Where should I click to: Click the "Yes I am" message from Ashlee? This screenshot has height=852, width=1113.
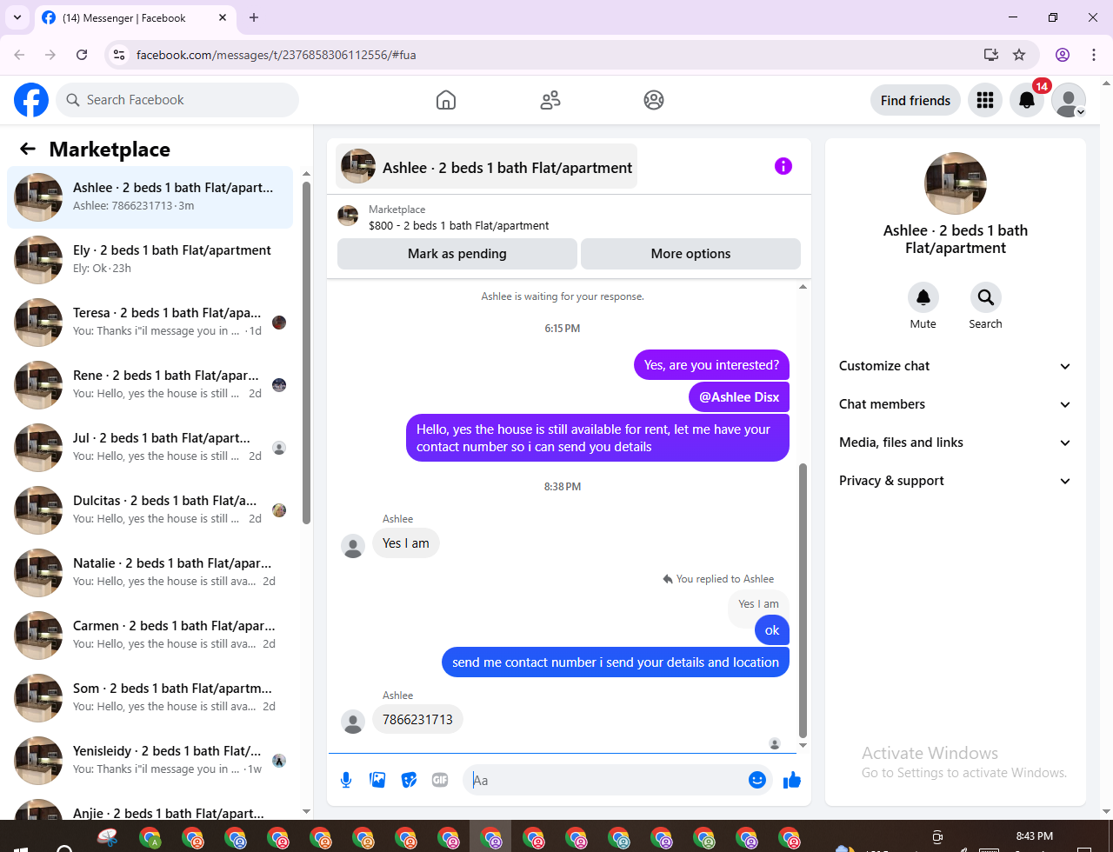tap(406, 543)
